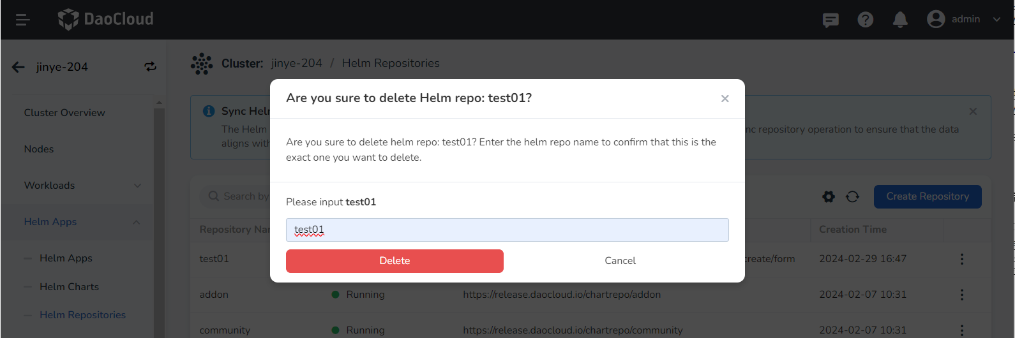Screen dimensions: 1015x338
Task: Click the hamburger menu icon
Action: click(23, 20)
